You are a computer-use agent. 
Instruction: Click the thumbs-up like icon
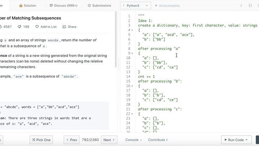pyautogui.click(x=0, y=27)
